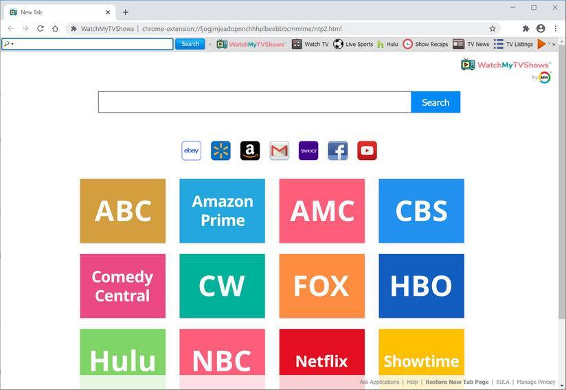The height and width of the screenshot is (390, 566).
Task: Open the Walmart shortcut icon
Action: (220, 150)
